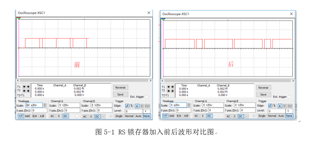The image size is (322, 141).
Task: Close the 前 oscilloscope window
Action: pos(149,13)
